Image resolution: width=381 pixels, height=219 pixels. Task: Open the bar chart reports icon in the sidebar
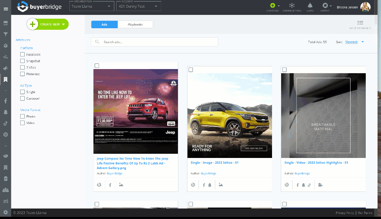(6, 201)
